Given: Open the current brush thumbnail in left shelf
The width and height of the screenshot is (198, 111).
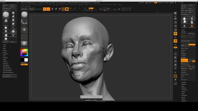Looking at the screenshot, I should tap(24, 15).
